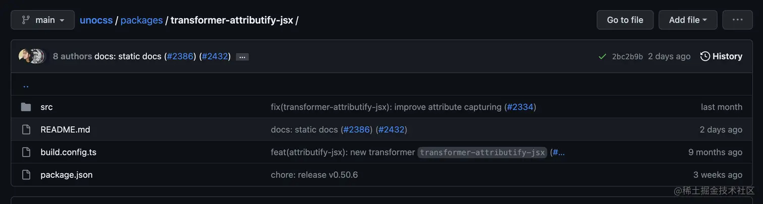View commit History
This screenshot has width=763, height=204.
point(721,57)
